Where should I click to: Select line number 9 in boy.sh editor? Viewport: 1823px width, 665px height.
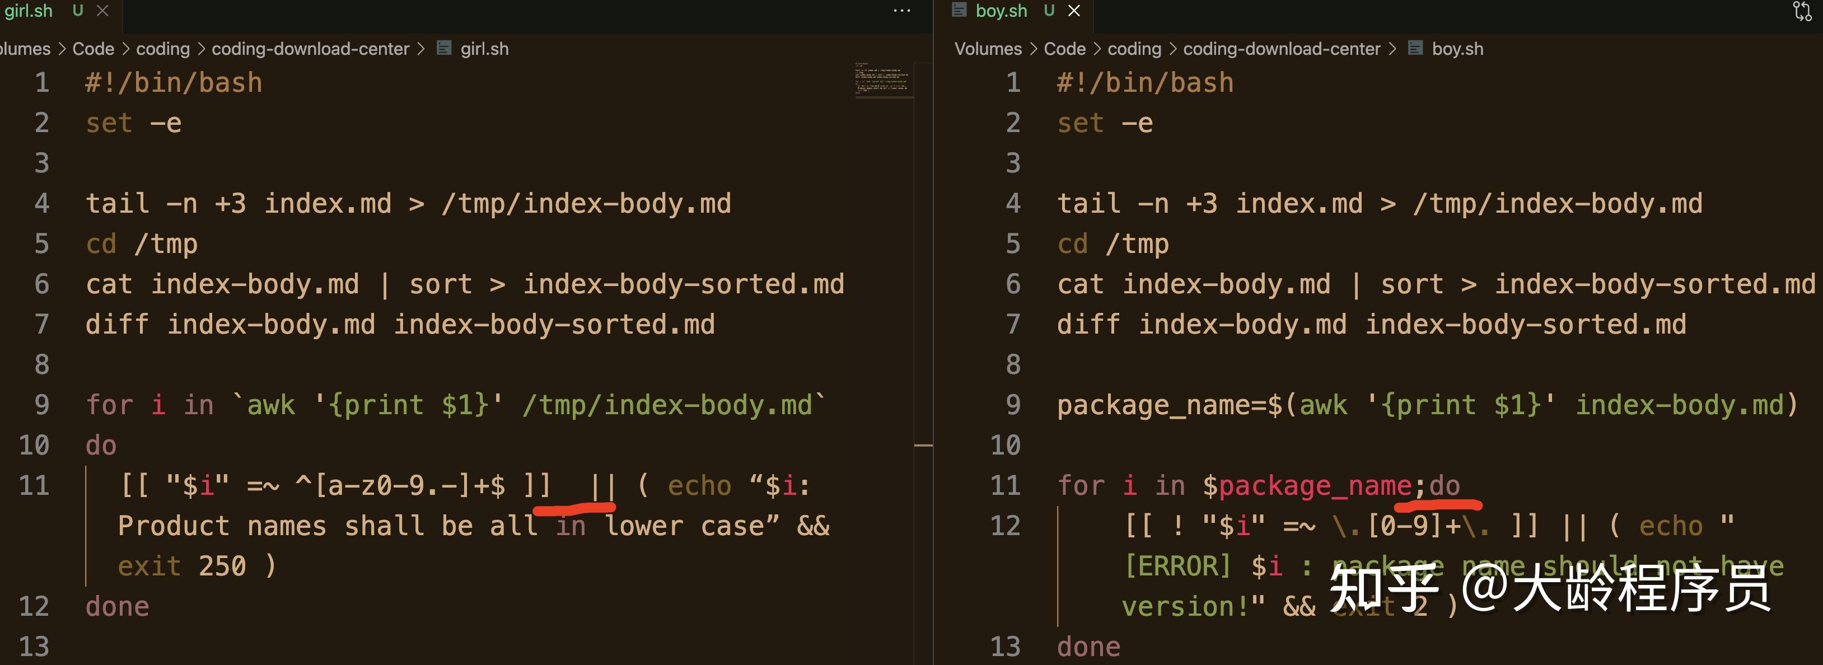(x=1013, y=405)
